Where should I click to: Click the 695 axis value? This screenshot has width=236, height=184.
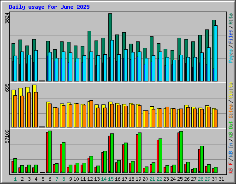click(x=7, y=87)
